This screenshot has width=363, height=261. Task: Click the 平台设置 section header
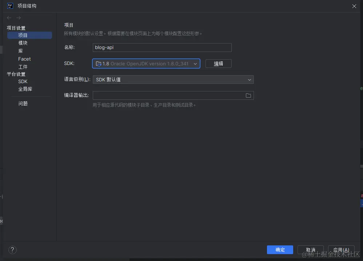(x=16, y=74)
